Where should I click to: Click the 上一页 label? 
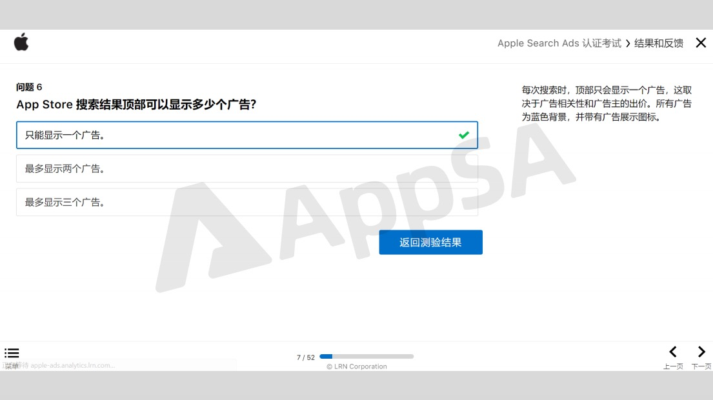tap(673, 366)
